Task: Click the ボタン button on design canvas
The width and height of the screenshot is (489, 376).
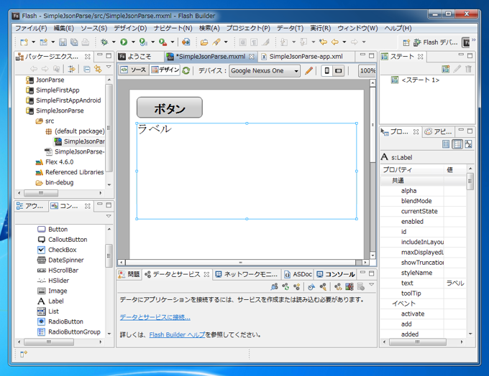Action: point(170,108)
